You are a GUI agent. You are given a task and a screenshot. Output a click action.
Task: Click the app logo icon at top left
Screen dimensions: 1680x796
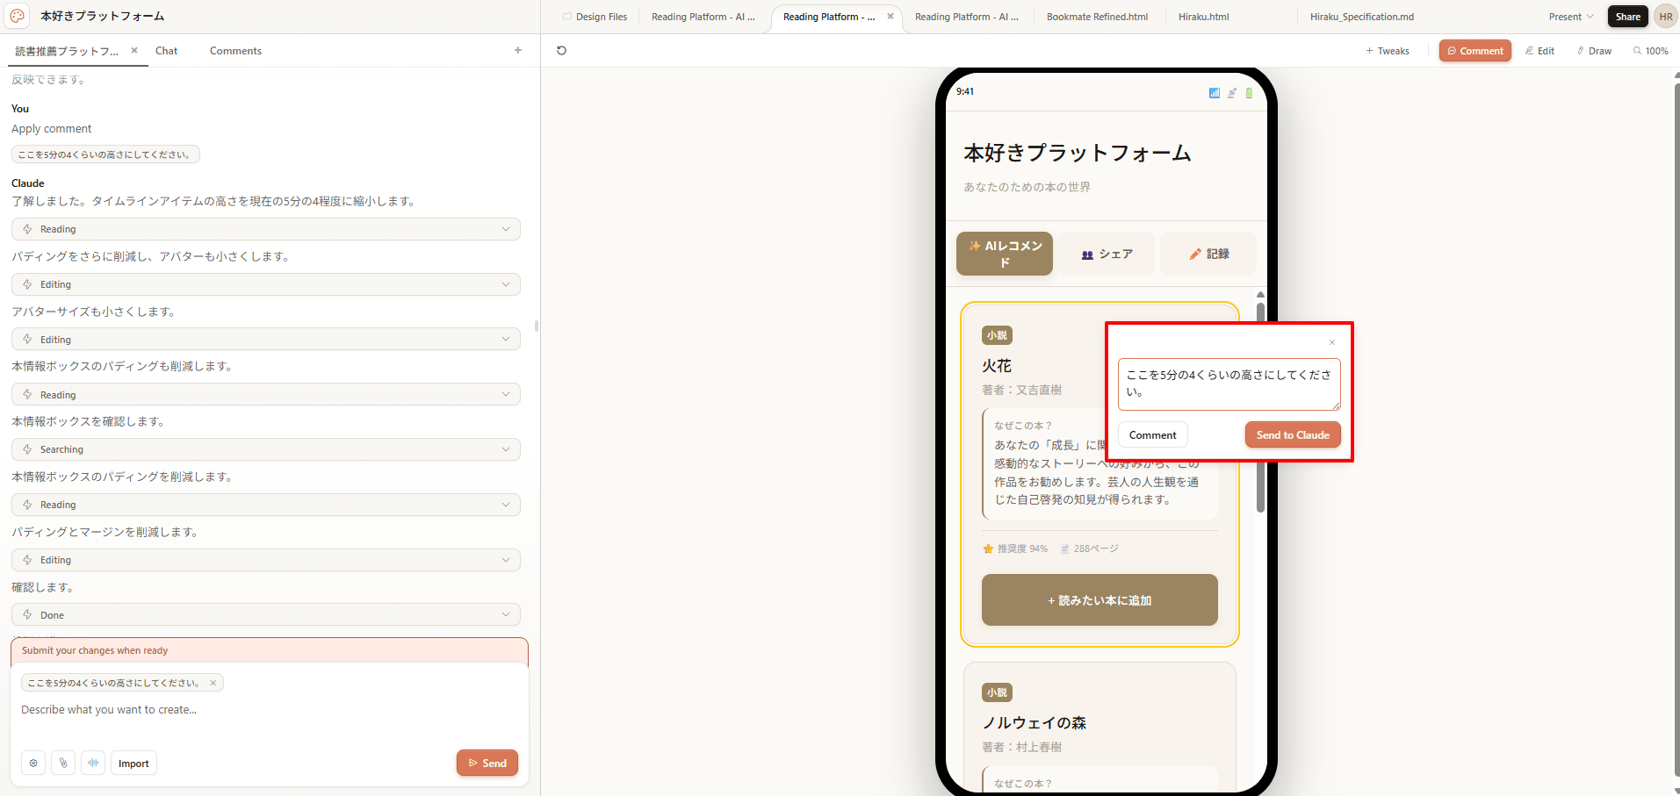pyautogui.click(x=17, y=16)
